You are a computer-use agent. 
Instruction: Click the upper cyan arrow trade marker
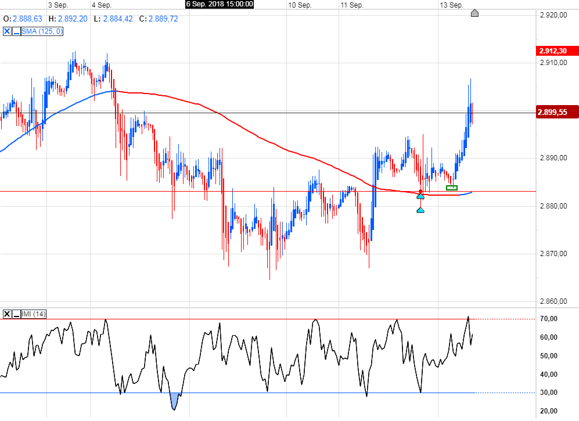420,196
